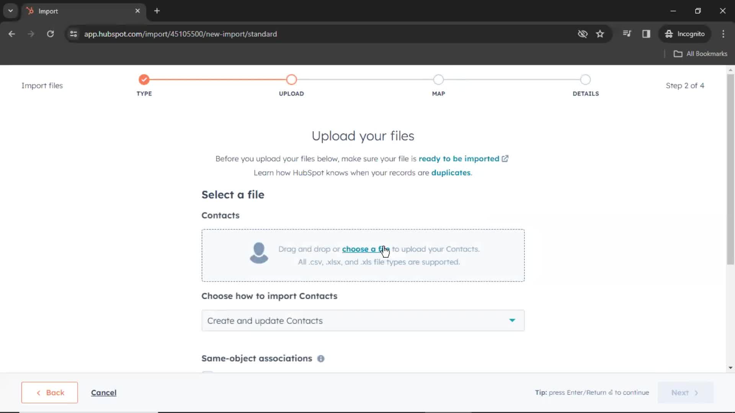
Task: Click the page vertical scrollbar
Action: click(x=730, y=169)
